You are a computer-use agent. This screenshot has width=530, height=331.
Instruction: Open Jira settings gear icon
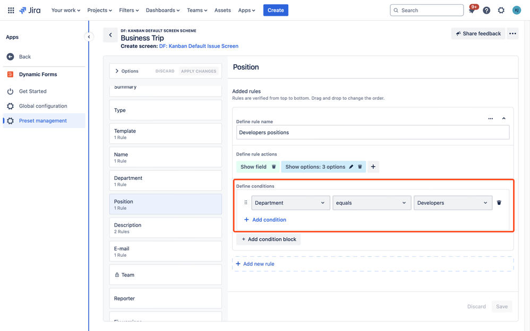[501, 11]
